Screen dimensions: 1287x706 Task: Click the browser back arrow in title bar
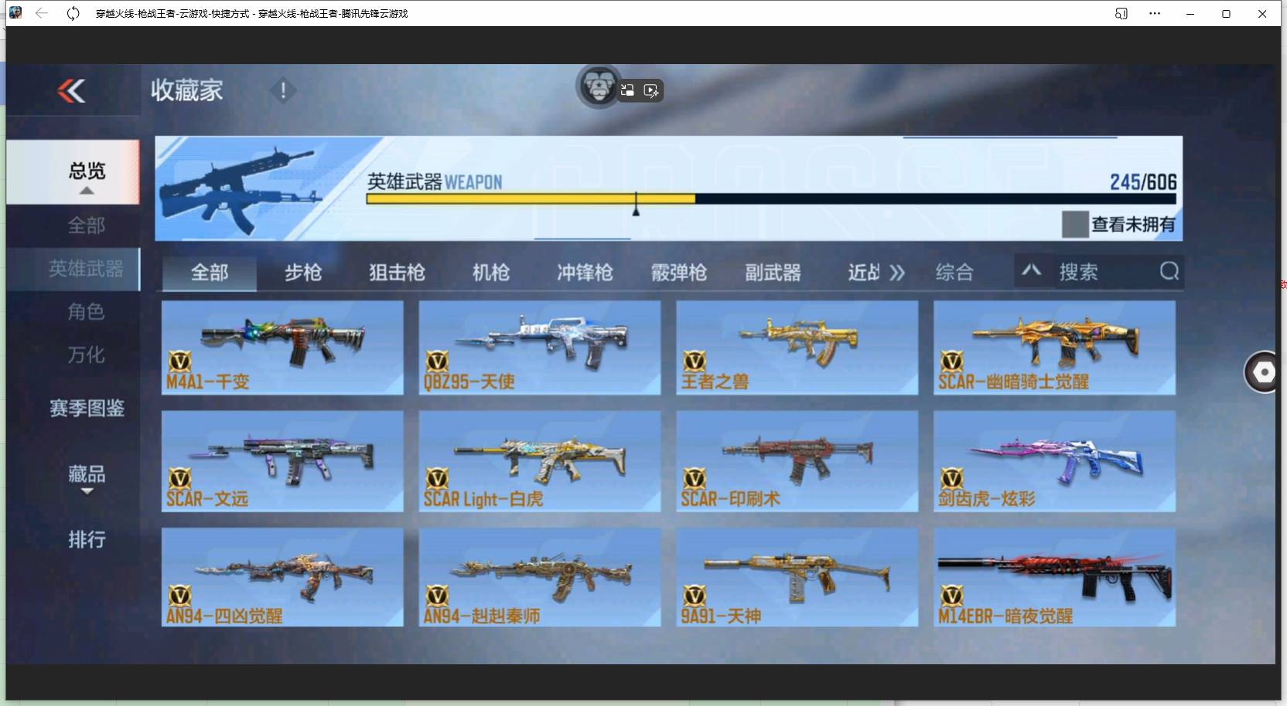click(42, 13)
